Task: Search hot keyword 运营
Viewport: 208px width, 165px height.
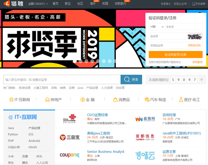Action: (72, 88)
